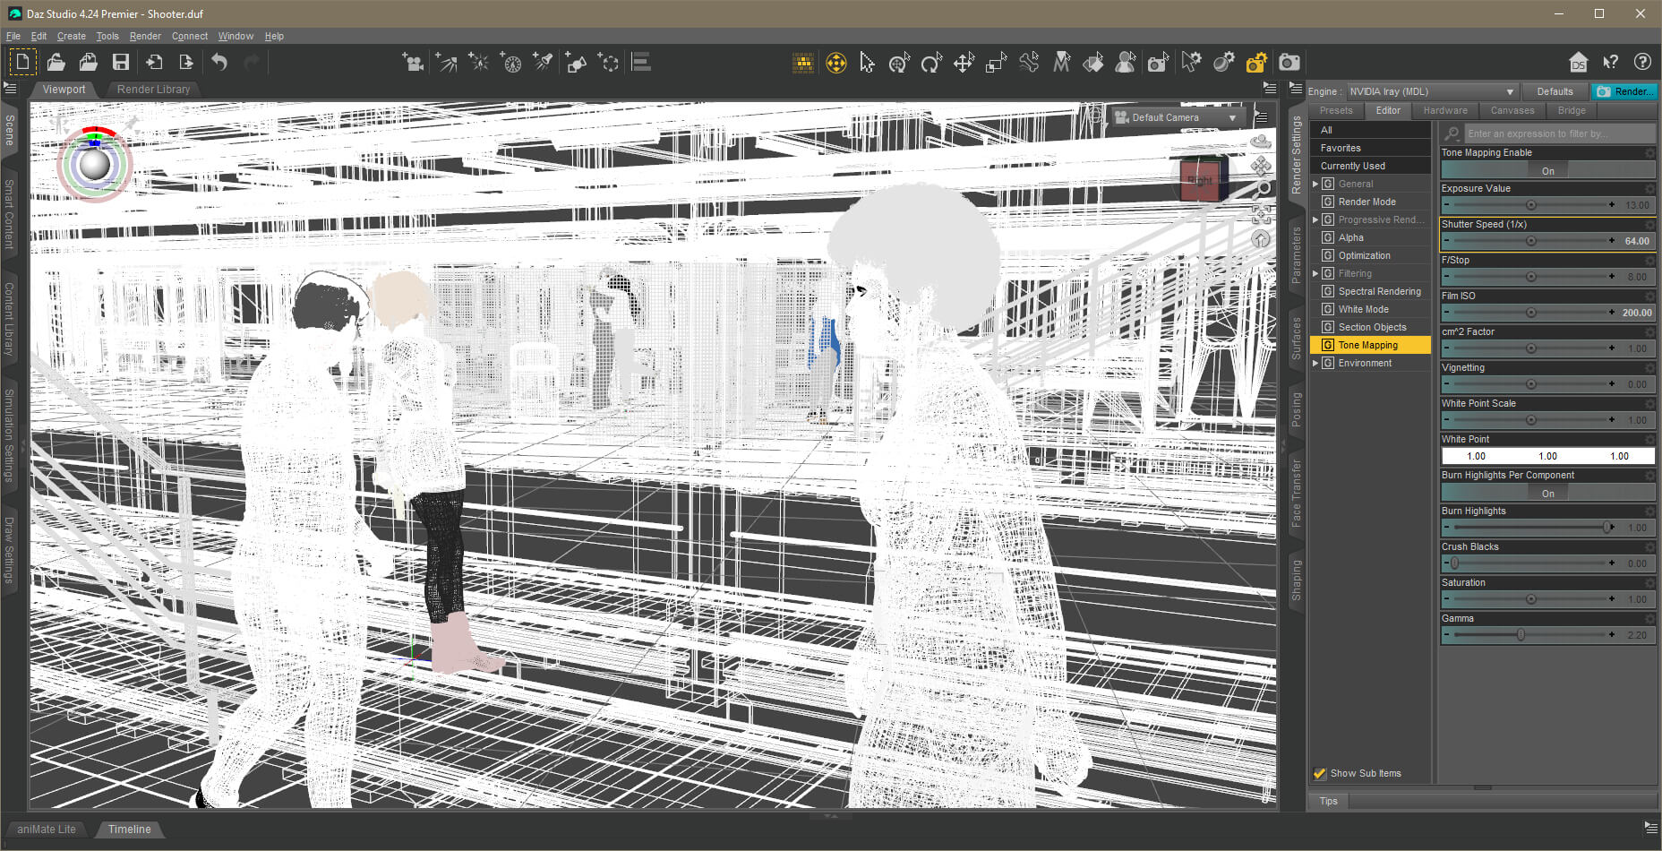This screenshot has height=851, width=1662.
Task: Select the Rotate tool icon
Action: tap(931, 63)
